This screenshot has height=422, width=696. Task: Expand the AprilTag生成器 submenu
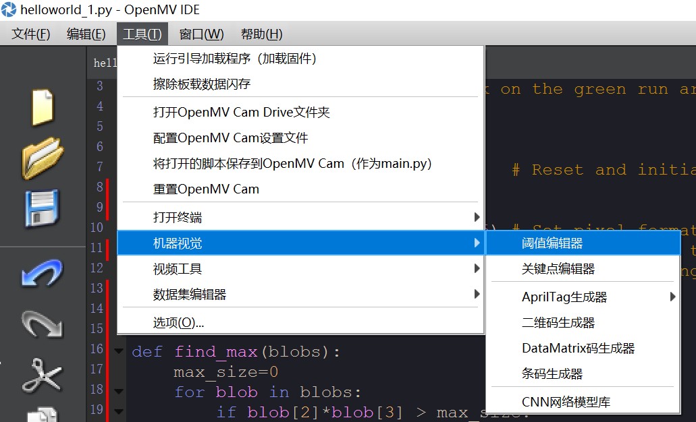tap(583, 297)
